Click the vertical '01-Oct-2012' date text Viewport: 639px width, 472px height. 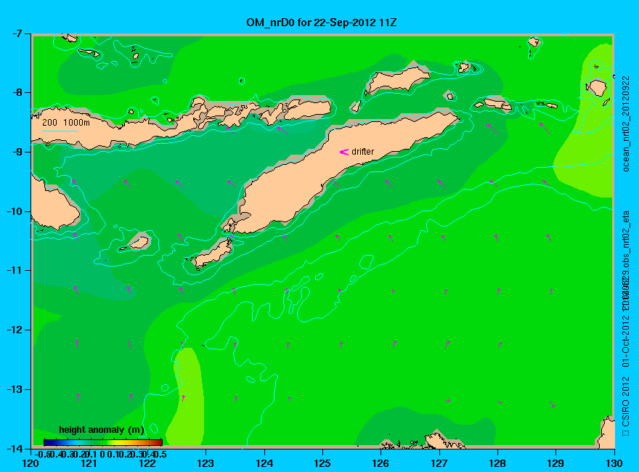click(x=626, y=340)
